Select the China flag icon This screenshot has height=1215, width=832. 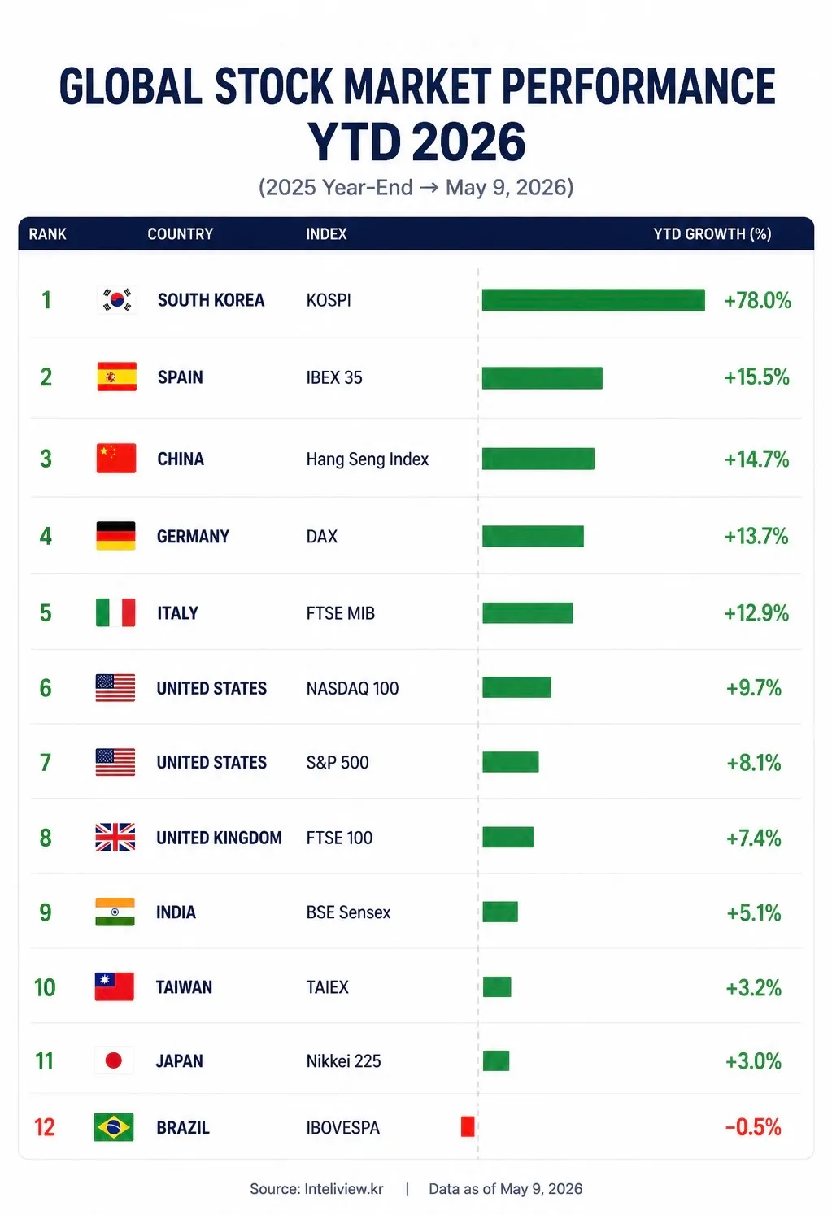tap(116, 459)
